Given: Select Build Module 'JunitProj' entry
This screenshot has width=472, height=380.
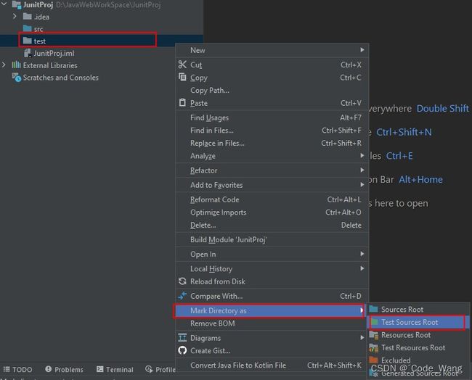Looking at the screenshot, I should 272,239.
